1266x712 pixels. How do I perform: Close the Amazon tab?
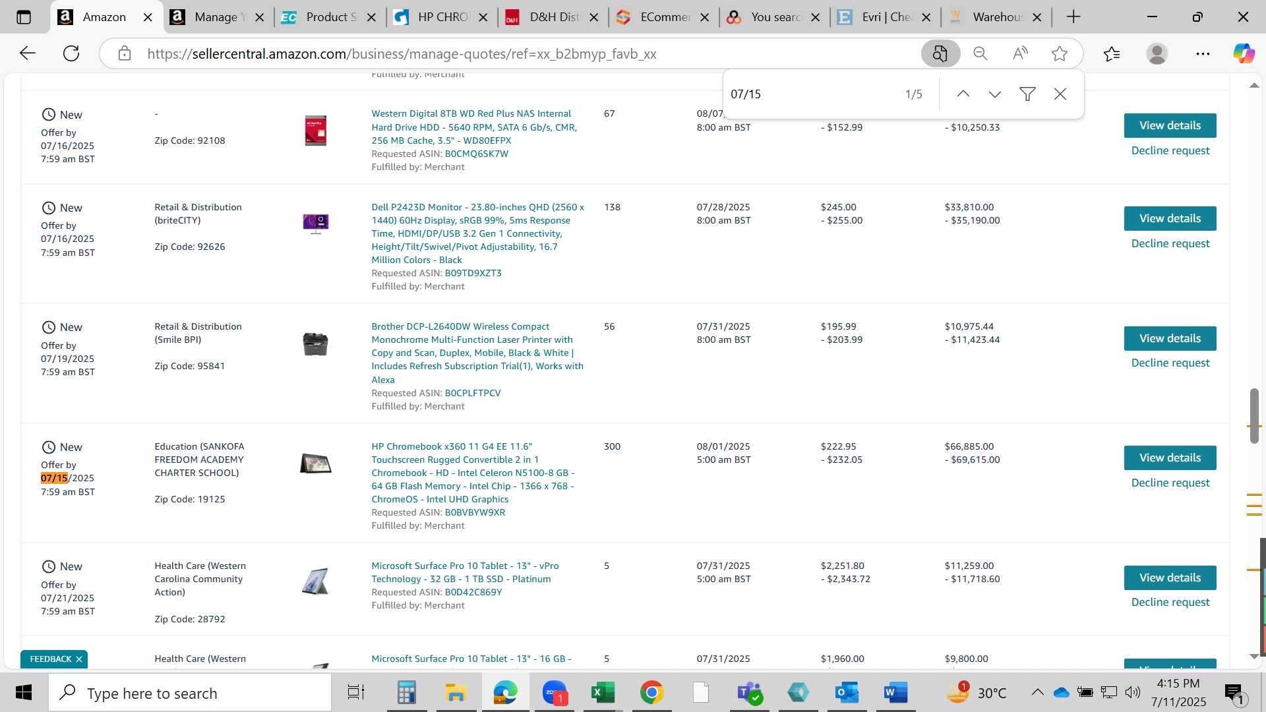148,17
